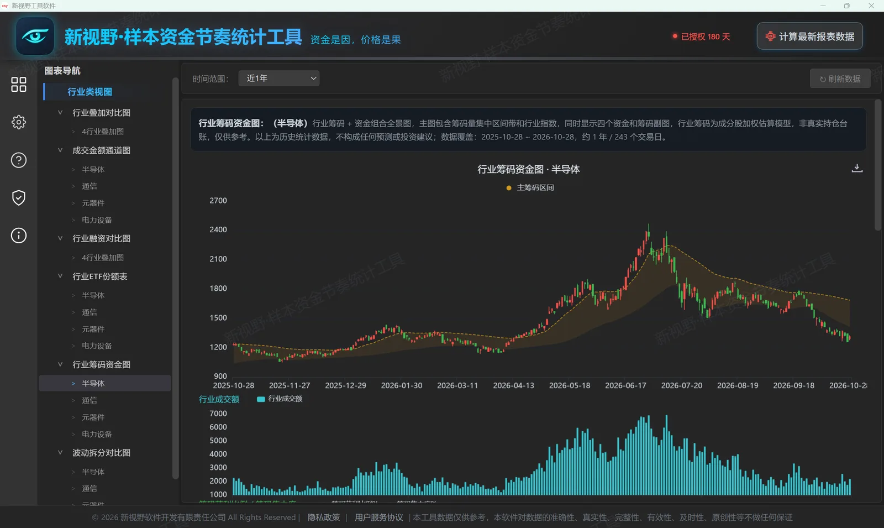
Task: Open the 隐私政策 link in footer
Action: point(324,517)
